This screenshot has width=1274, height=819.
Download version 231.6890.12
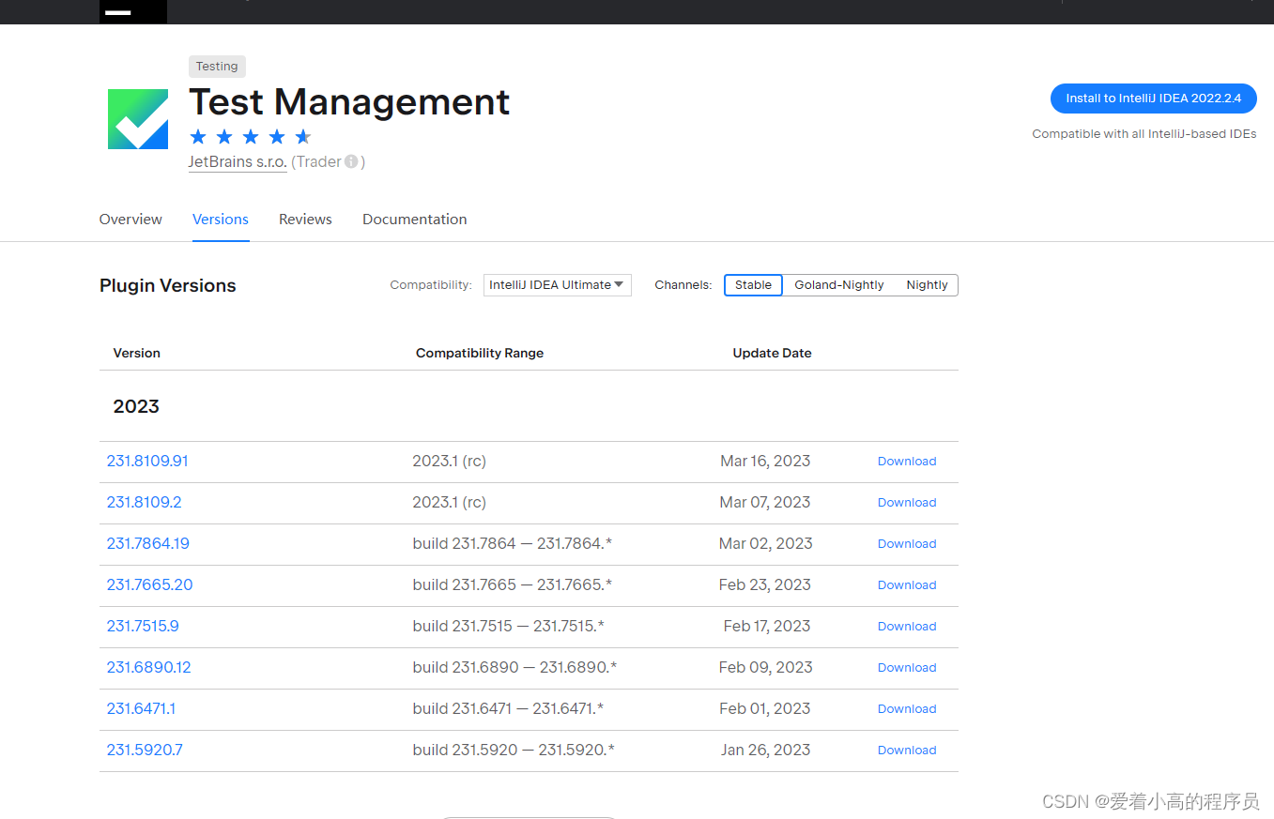click(x=907, y=668)
